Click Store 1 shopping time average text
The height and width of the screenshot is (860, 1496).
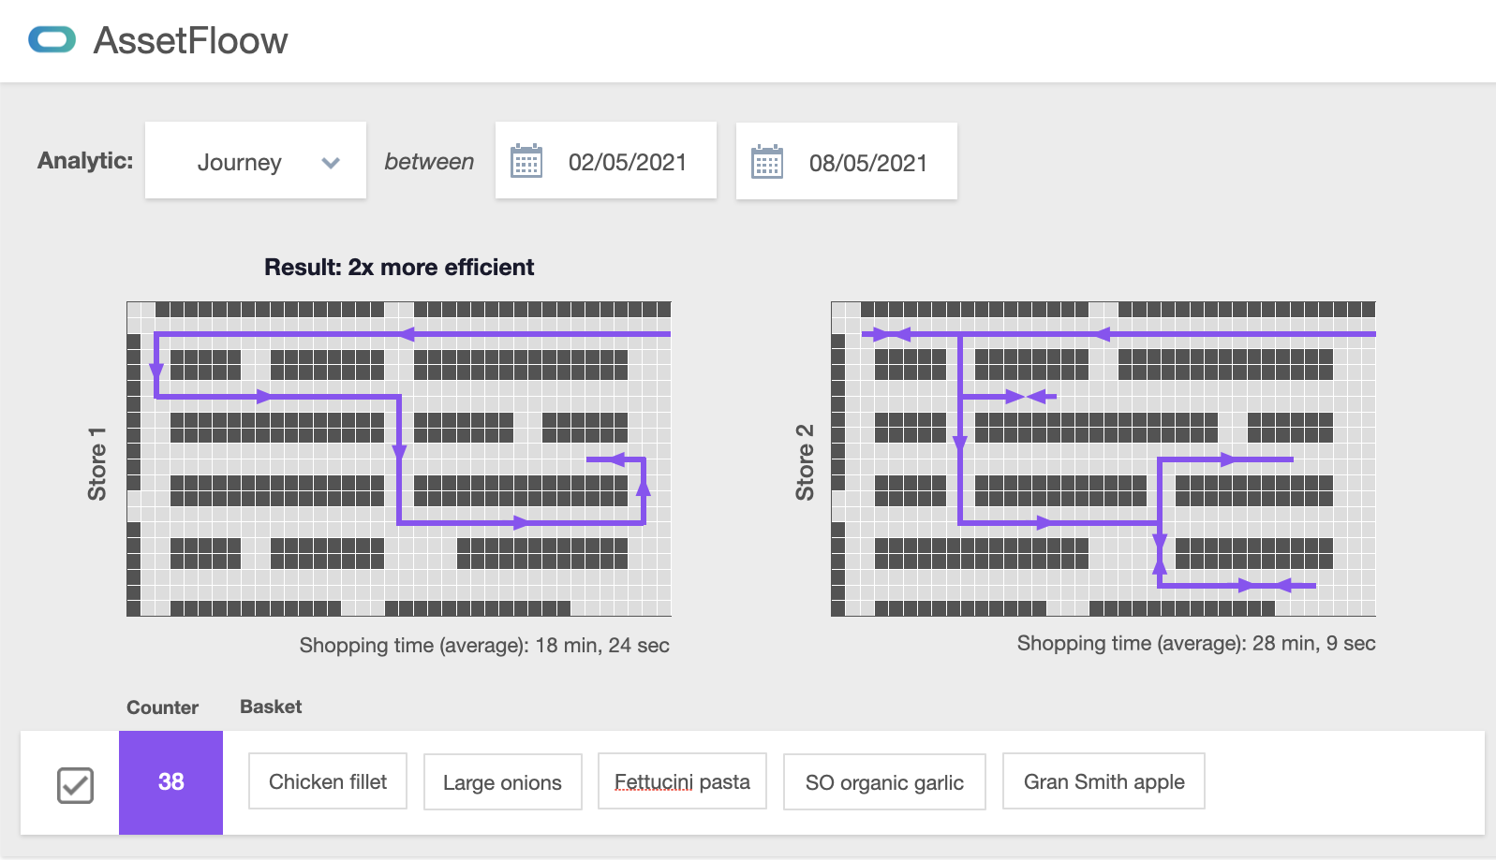pos(484,645)
